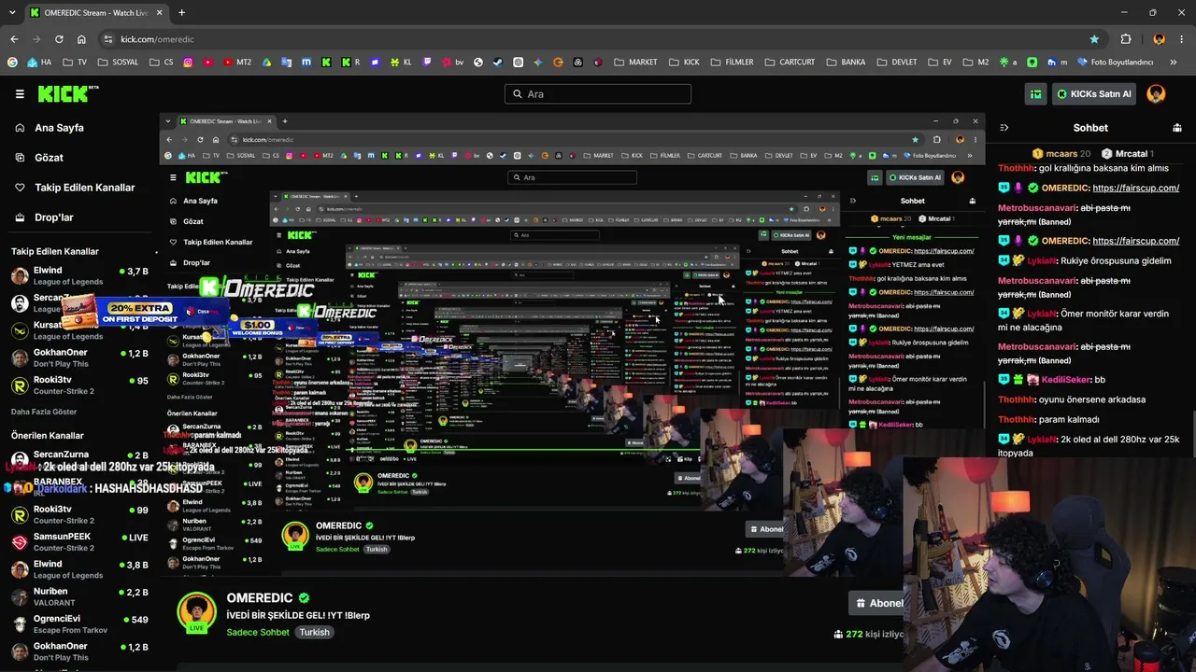Go back with the browser back arrow
The height and width of the screenshot is (672, 1196).
(14, 39)
